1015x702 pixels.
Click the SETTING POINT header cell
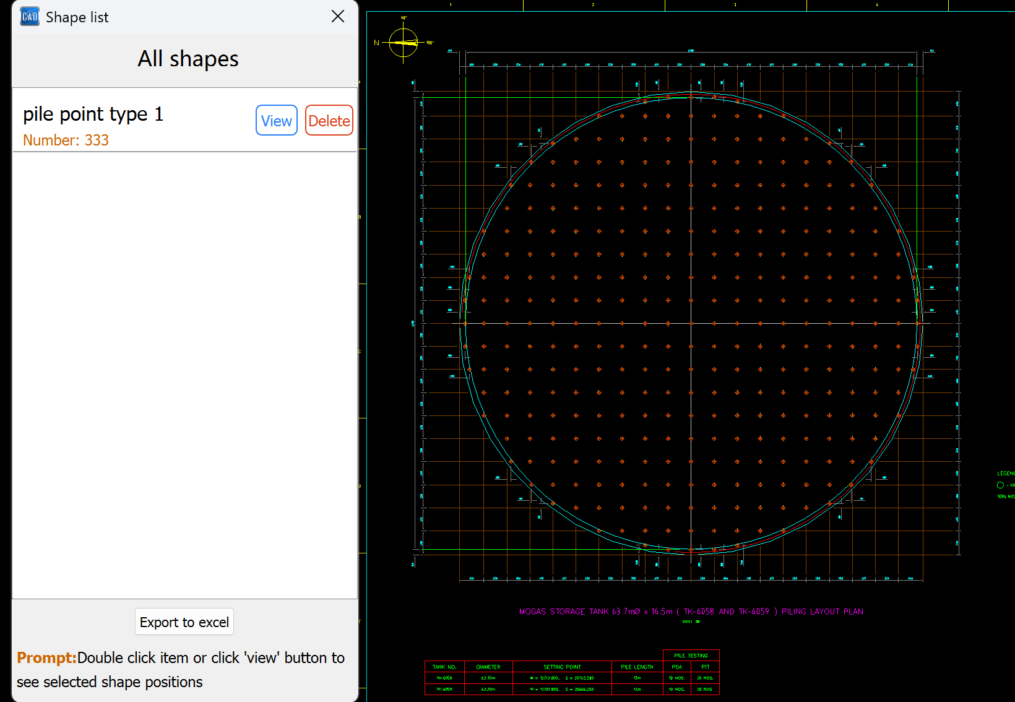(x=562, y=667)
